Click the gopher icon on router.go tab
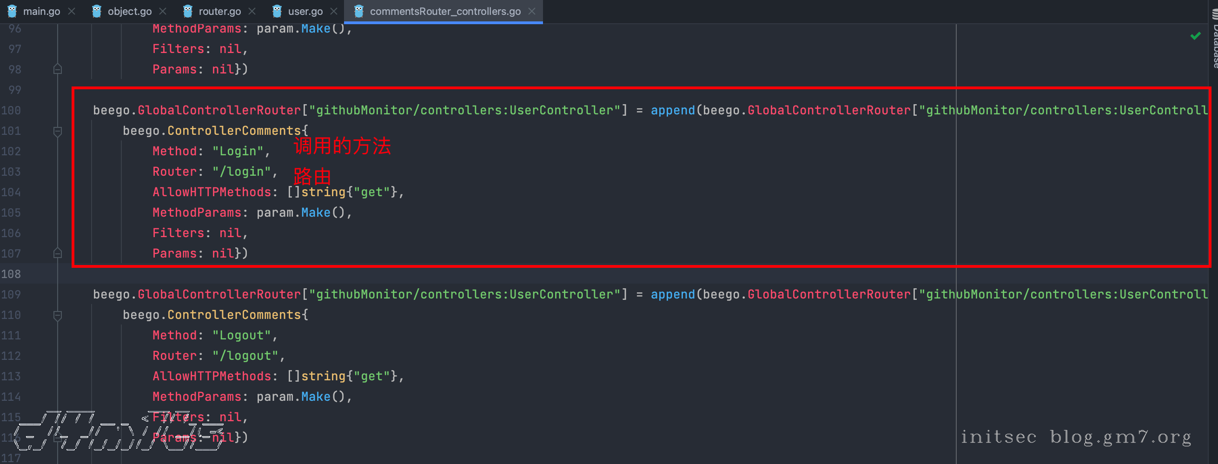The width and height of the screenshot is (1218, 464). (188, 11)
